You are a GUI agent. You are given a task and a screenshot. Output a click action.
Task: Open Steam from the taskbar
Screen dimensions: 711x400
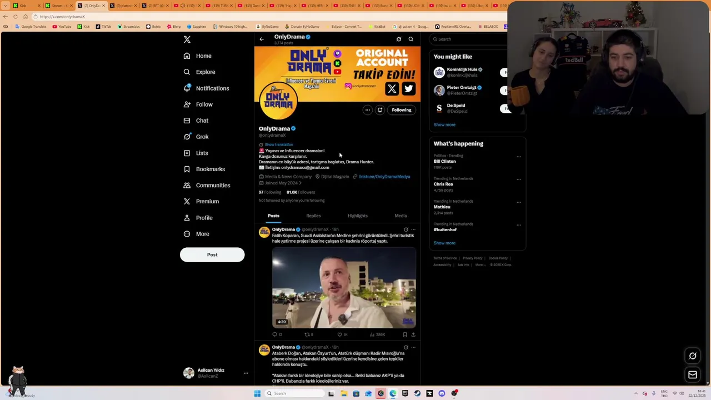pyautogui.click(x=417, y=393)
